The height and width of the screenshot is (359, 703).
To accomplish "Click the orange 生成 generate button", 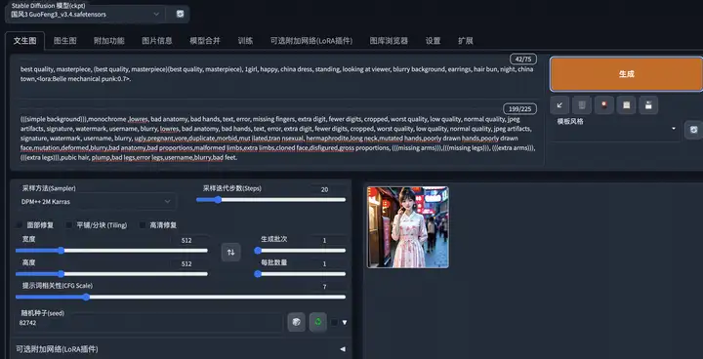I will click(626, 74).
